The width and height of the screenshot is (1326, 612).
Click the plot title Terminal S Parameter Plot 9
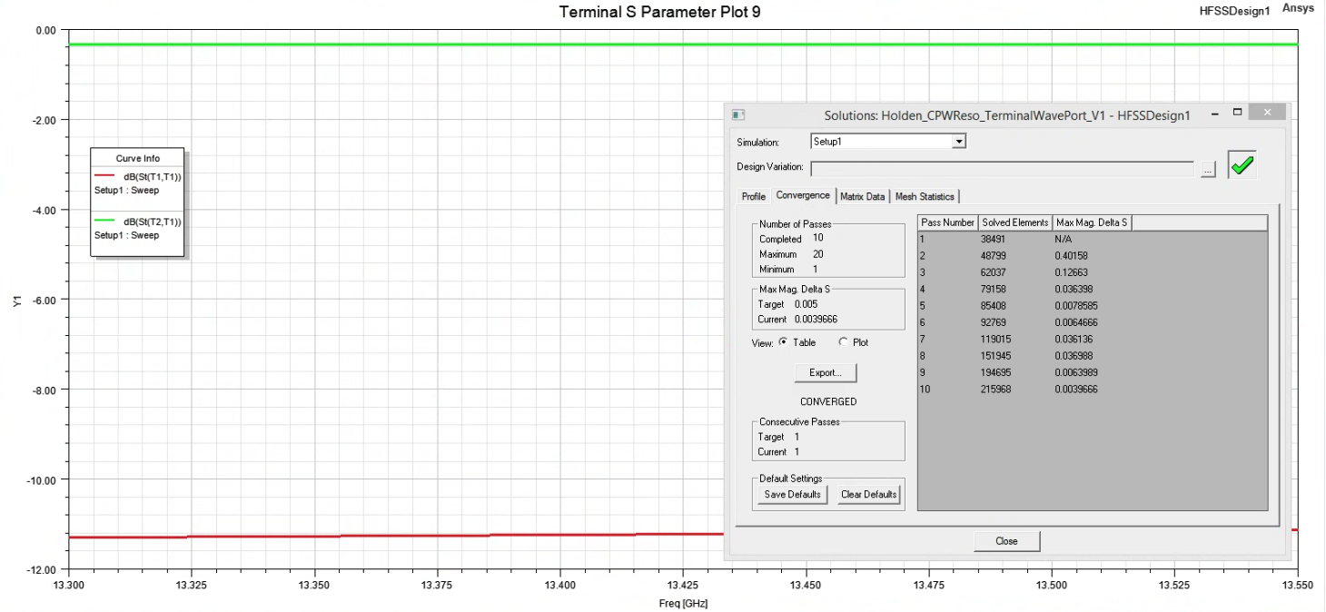[660, 12]
